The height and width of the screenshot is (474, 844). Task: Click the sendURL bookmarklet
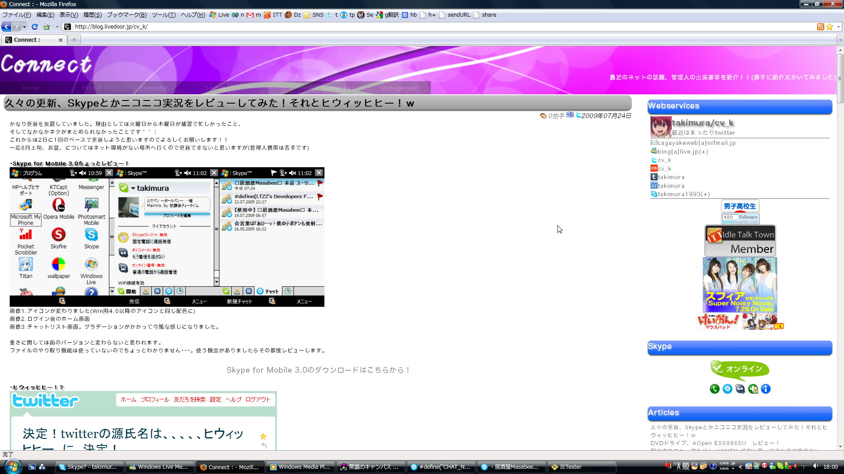tap(455, 15)
